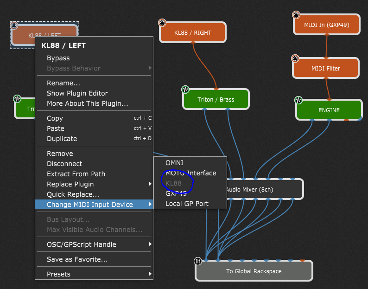Toggle Bypass for KL88 / LEFT plugin

coord(58,58)
